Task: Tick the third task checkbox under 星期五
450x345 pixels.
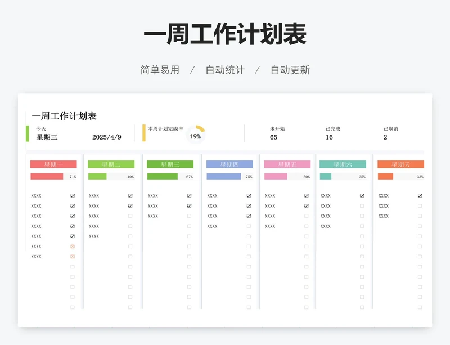Action: [x=307, y=216]
